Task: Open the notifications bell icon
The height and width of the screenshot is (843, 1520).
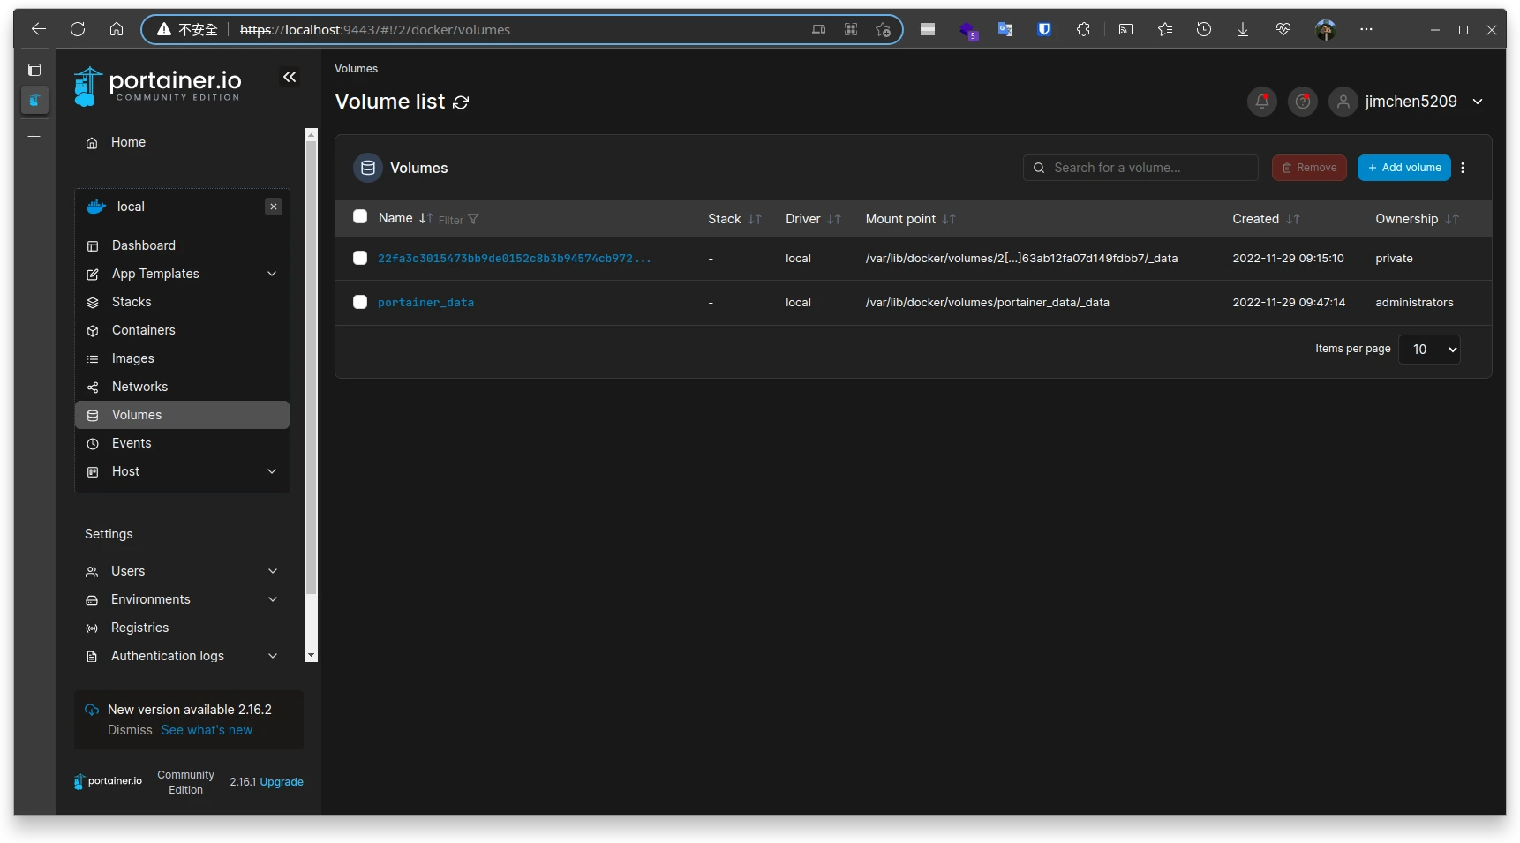Action: [x=1261, y=102]
